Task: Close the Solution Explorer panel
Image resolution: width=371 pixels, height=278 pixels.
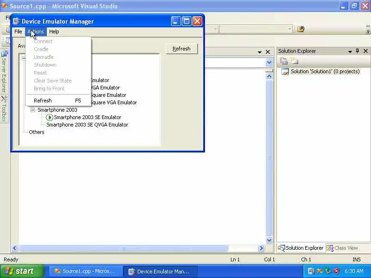Action: coord(365,51)
